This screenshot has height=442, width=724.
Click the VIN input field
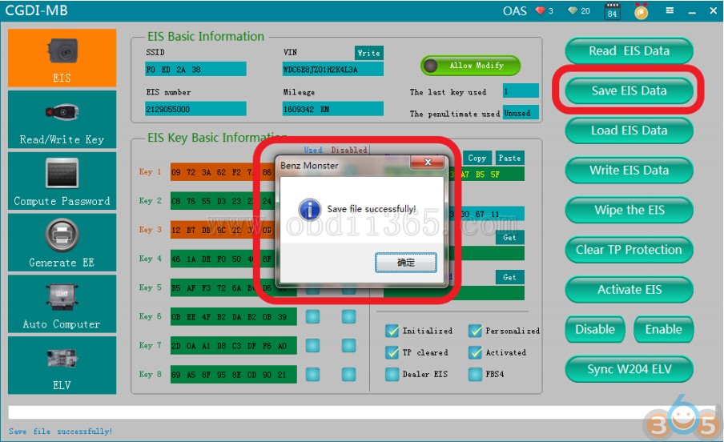[332, 70]
